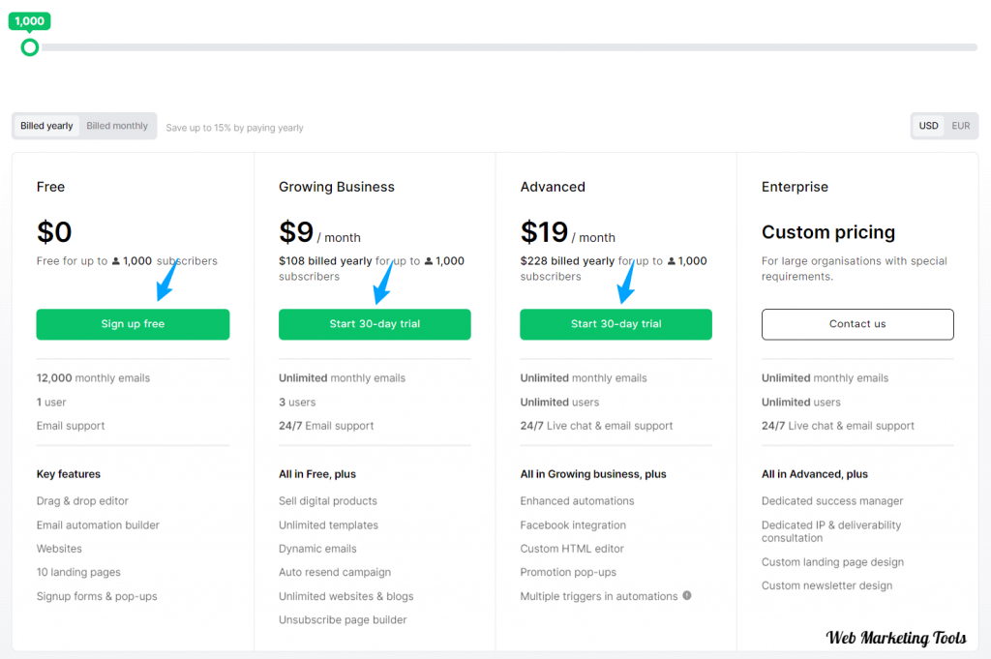The image size is (991, 659).
Task: Click the Enterprise plan title
Action: (795, 187)
